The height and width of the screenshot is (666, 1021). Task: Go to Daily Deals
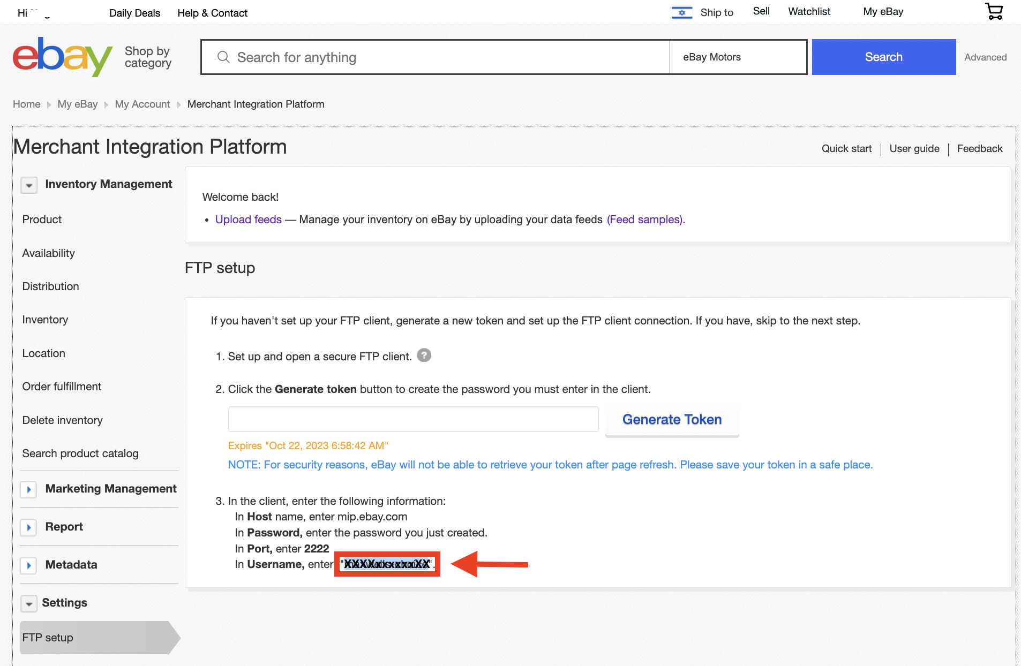pyautogui.click(x=134, y=13)
